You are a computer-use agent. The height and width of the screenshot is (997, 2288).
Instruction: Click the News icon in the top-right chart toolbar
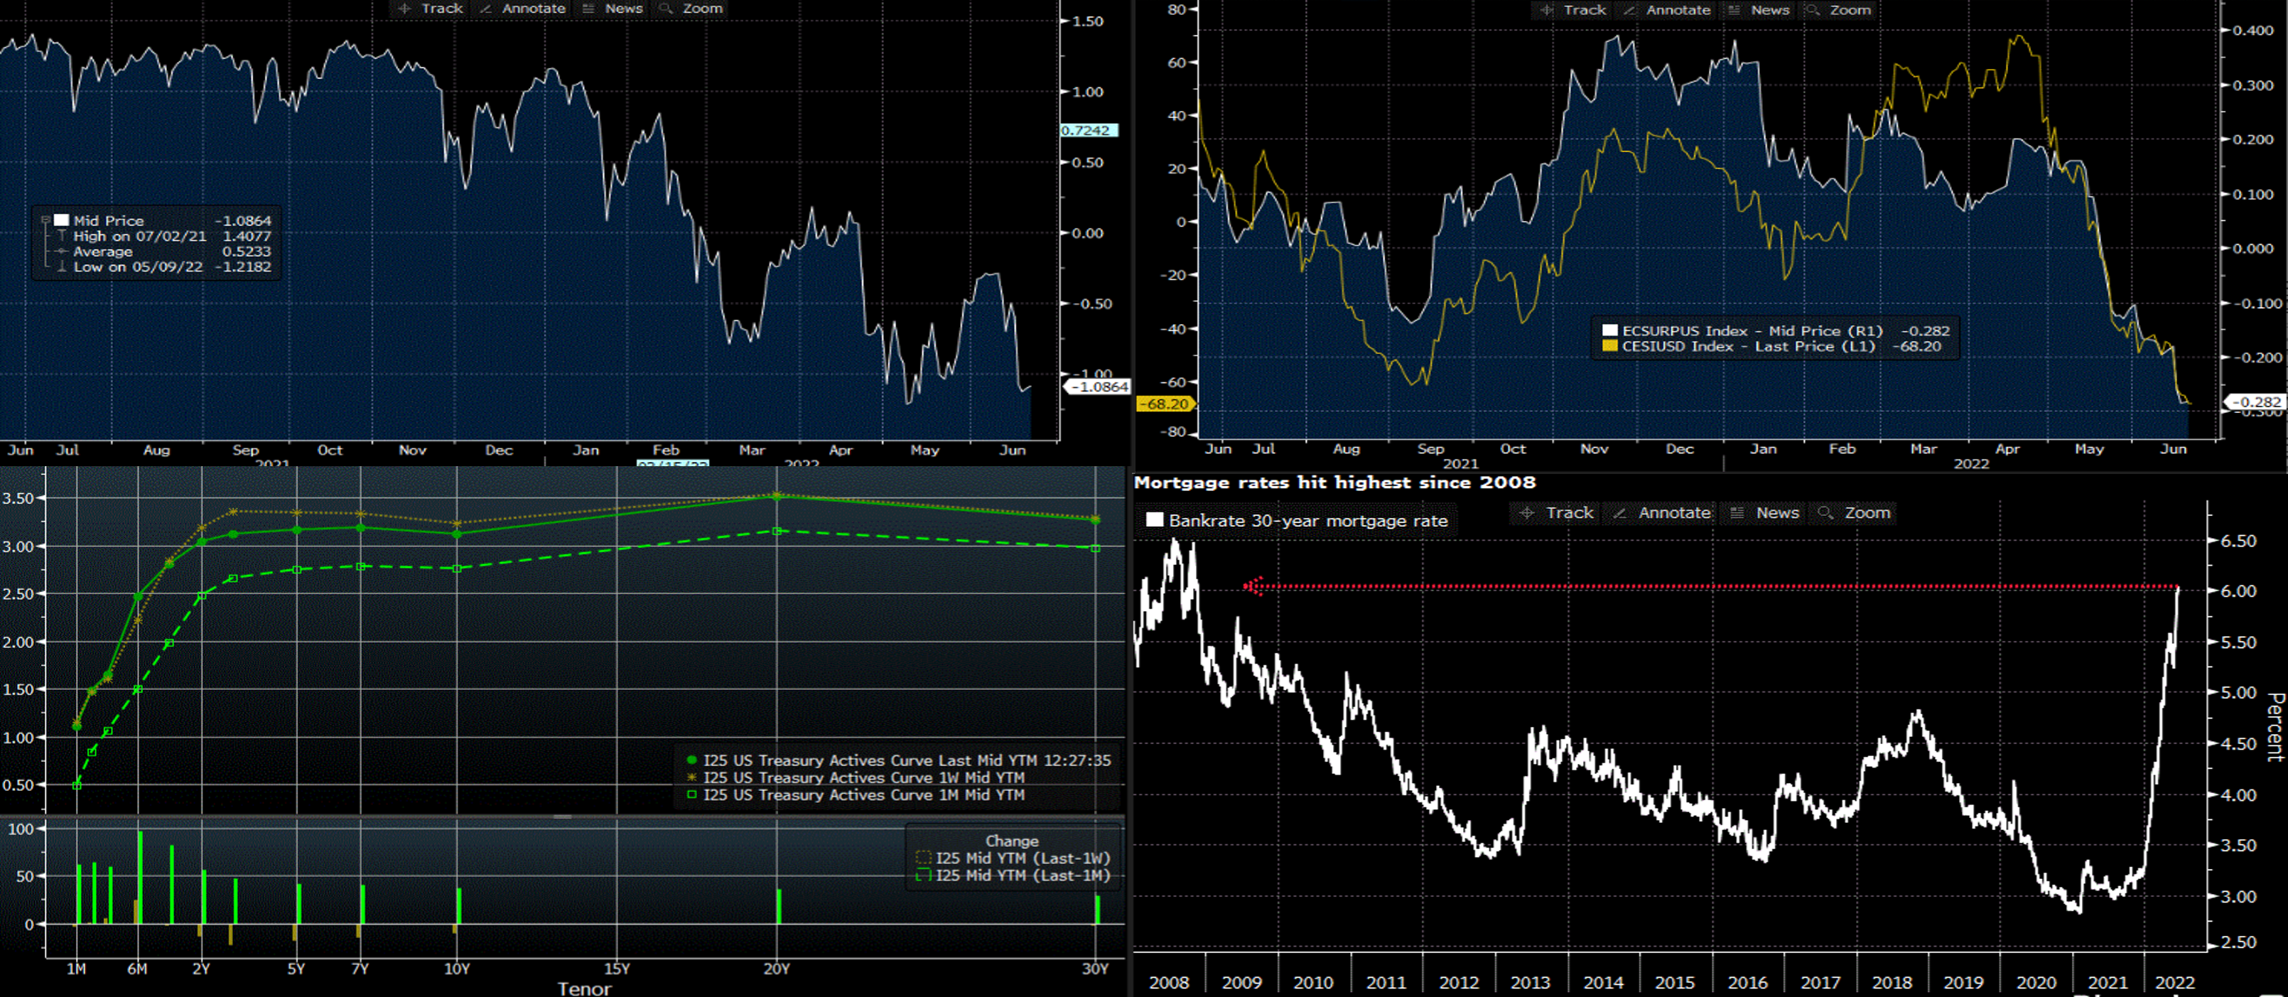coord(1734,10)
